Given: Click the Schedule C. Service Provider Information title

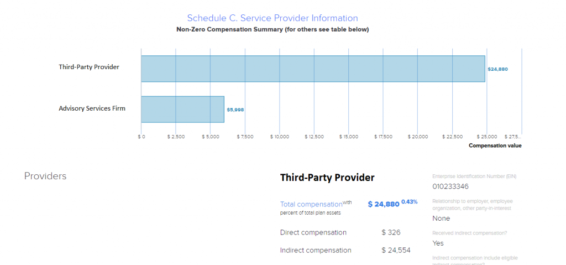Looking at the screenshot, I should point(272,18).
